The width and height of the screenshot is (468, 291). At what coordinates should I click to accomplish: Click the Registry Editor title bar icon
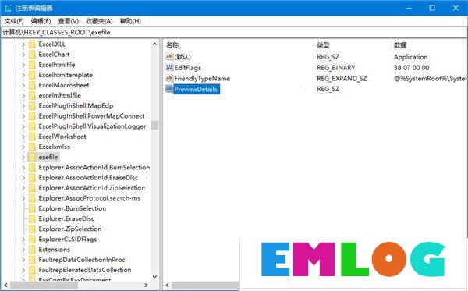8,8
